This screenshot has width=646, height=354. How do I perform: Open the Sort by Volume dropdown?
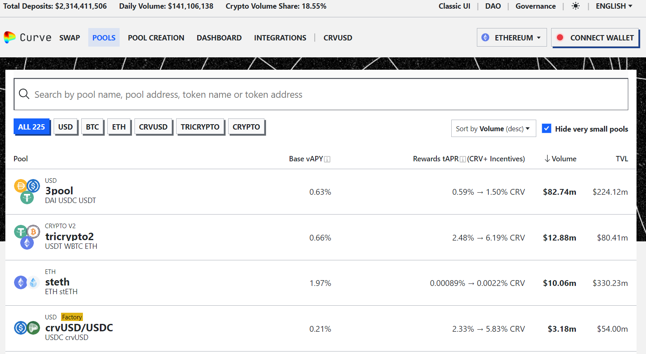(x=493, y=129)
